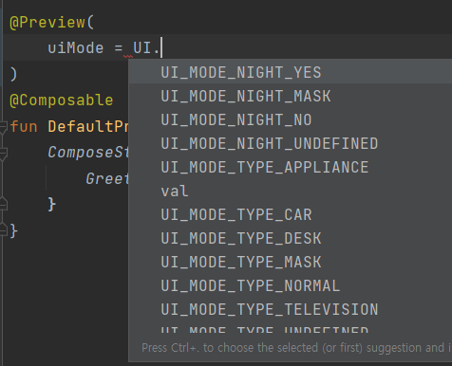Choose UI_MODE_TYPE_DESK completion
Image resolution: width=452 pixels, height=366 pixels.
tap(291, 238)
